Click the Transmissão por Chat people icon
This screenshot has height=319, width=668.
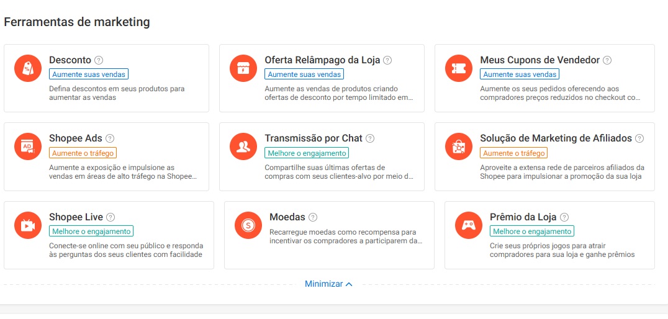pyautogui.click(x=243, y=146)
